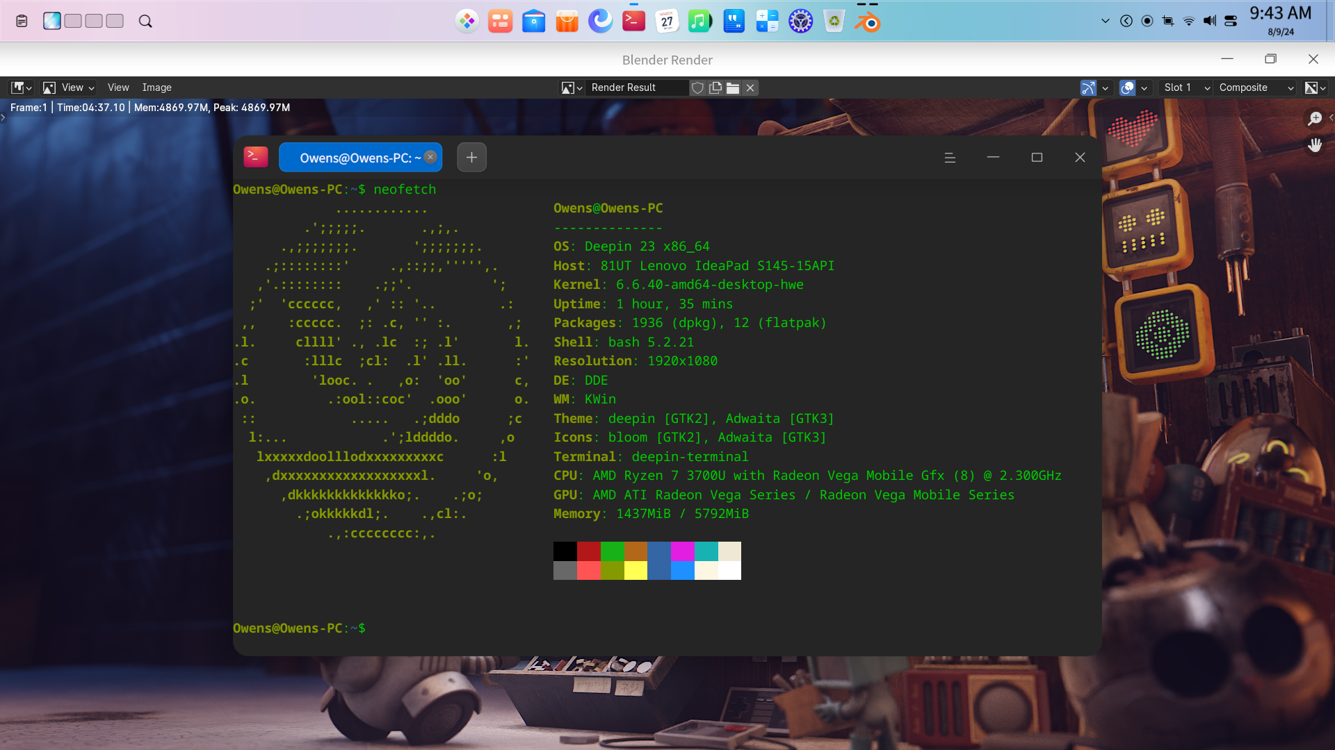Expand overlay options dropdown arrow
The width and height of the screenshot is (1335, 750).
click(x=1144, y=87)
